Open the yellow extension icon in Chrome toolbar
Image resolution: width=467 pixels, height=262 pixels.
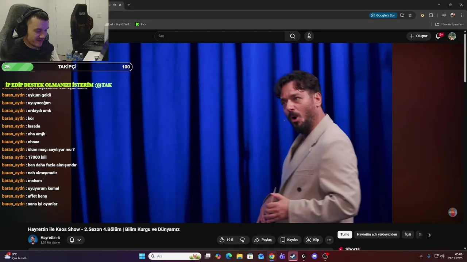point(422,15)
